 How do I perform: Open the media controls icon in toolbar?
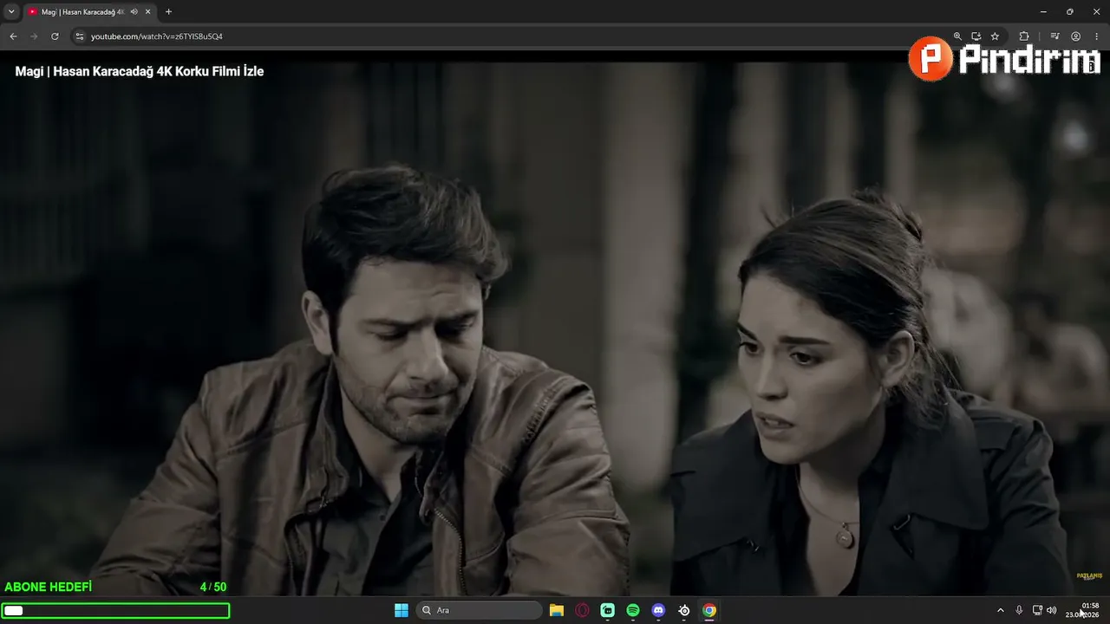tap(1054, 36)
